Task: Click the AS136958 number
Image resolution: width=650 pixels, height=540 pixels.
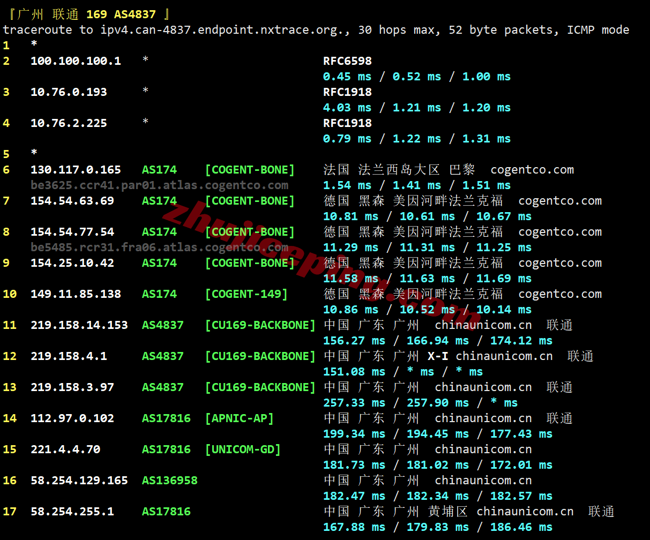Action: (169, 481)
